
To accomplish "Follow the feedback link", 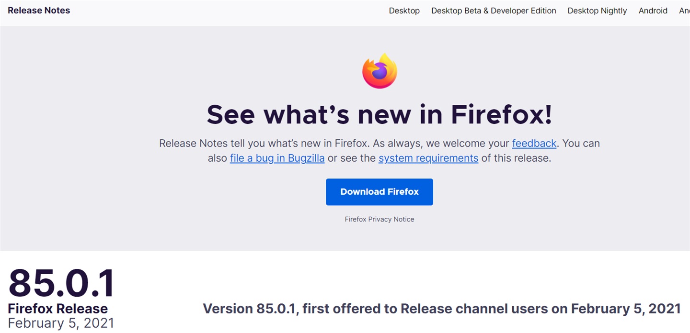I will point(534,143).
